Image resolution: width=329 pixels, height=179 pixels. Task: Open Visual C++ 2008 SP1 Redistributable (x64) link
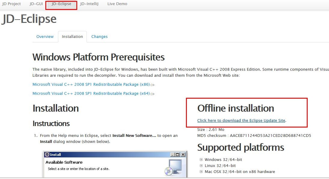click(x=91, y=94)
